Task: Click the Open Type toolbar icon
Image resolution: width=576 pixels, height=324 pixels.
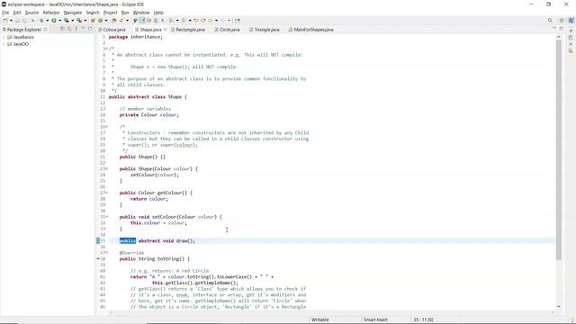Action: (114, 21)
